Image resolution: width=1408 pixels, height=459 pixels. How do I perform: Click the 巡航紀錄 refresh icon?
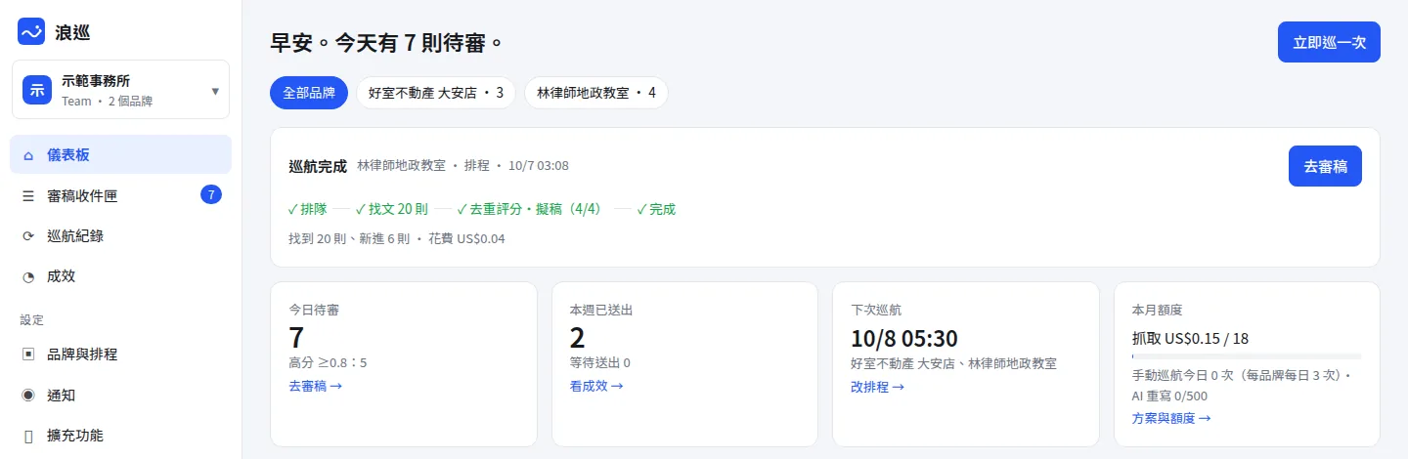click(27, 235)
